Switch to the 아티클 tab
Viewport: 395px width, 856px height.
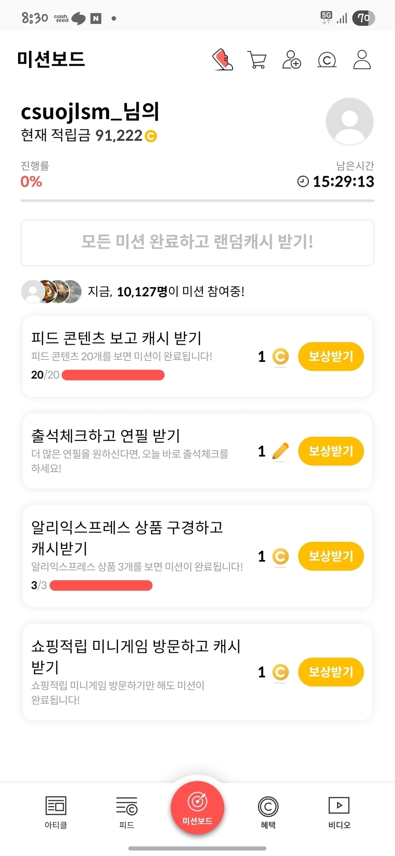pyautogui.click(x=56, y=812)
